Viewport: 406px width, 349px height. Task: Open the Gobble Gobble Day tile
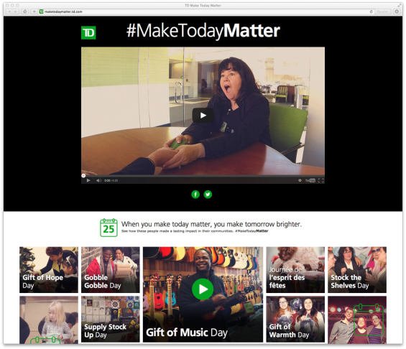point(111,270)
